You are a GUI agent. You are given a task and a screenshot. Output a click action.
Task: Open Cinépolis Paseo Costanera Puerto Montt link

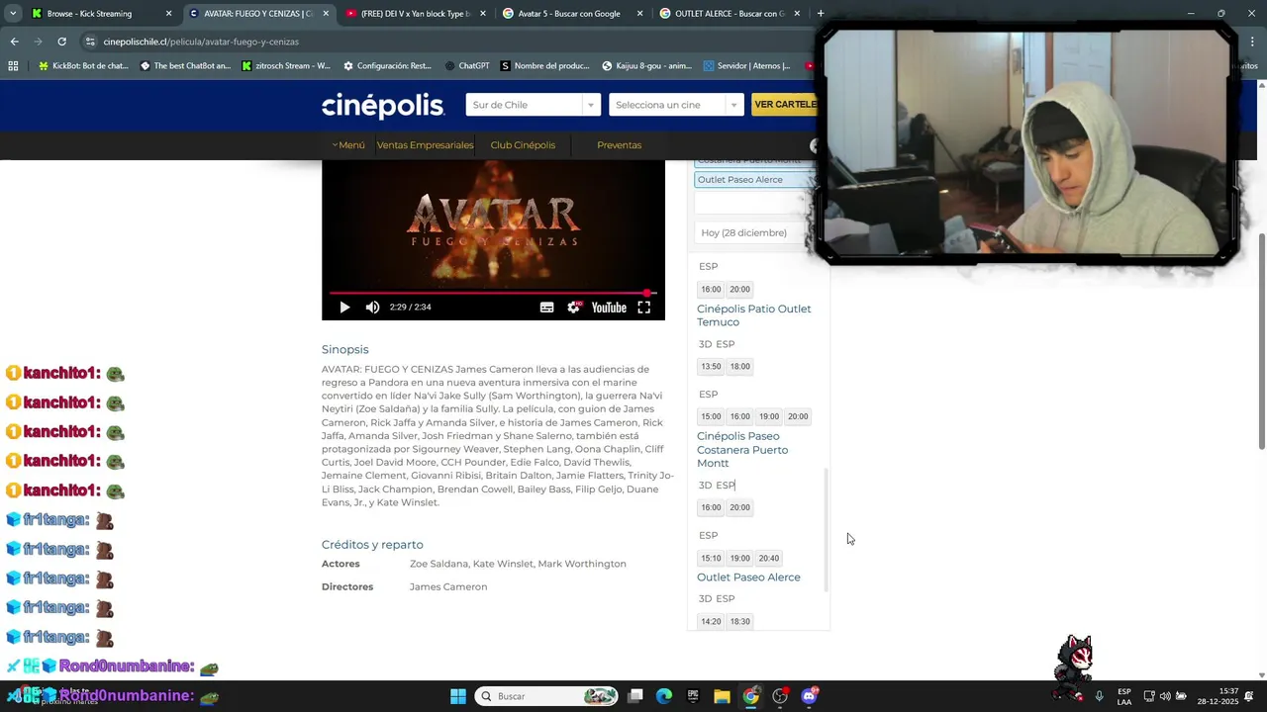[742, 450]
